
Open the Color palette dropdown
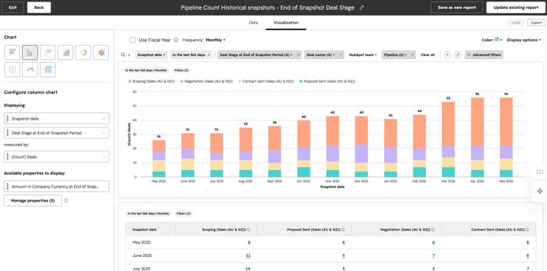coord(498,40)
